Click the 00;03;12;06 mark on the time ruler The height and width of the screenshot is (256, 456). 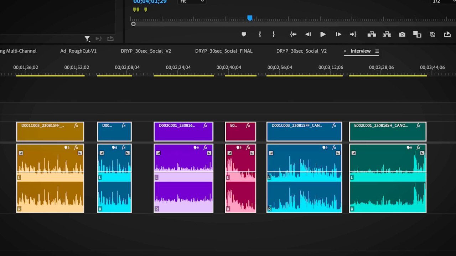coord(331,67)
